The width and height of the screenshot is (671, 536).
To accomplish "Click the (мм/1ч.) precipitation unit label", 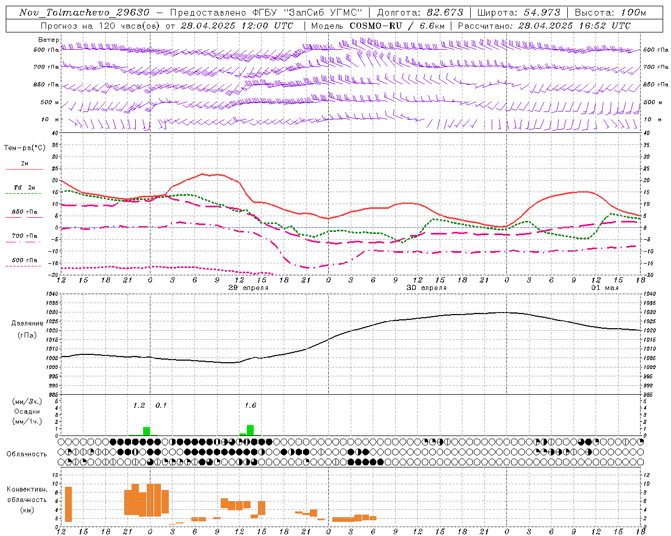I will click(x=27, y=421).
